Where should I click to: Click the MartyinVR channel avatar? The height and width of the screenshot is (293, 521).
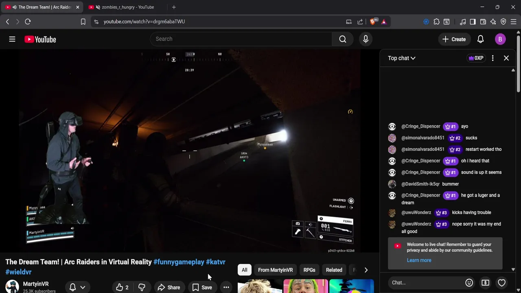pos(12,286)
